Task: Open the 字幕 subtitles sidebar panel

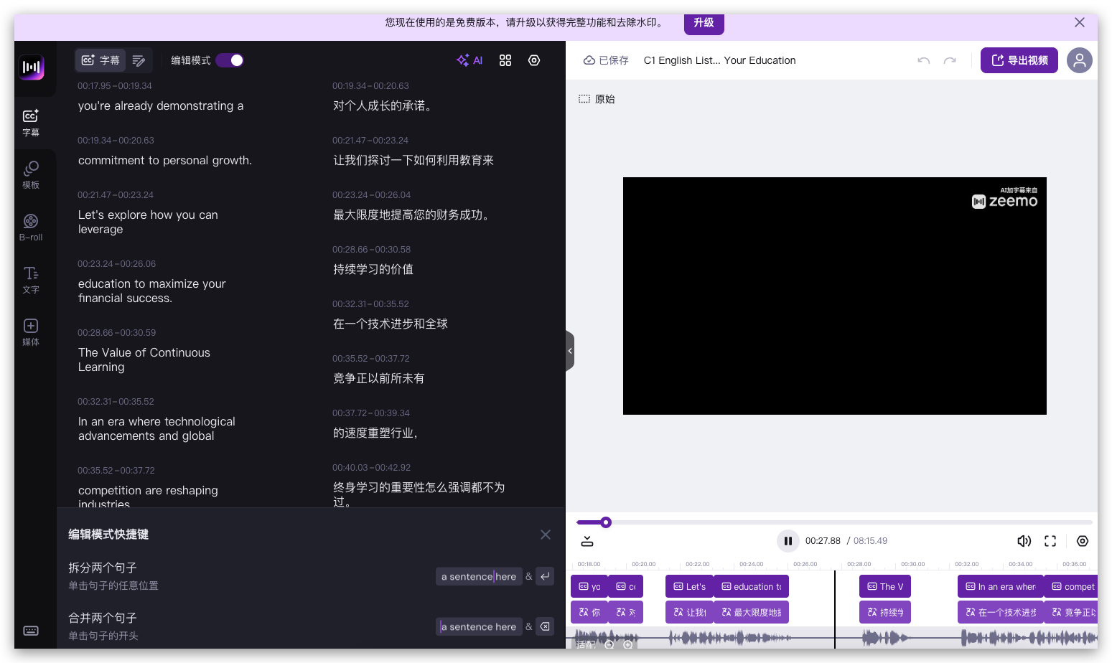Action: [31, 123]
